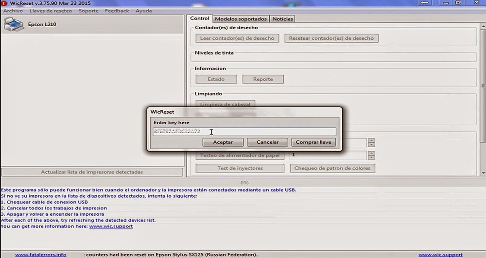
Task: Click '3. Apagar y volver a encender' line
Action: pyautogui.click(x=52, y=214)
